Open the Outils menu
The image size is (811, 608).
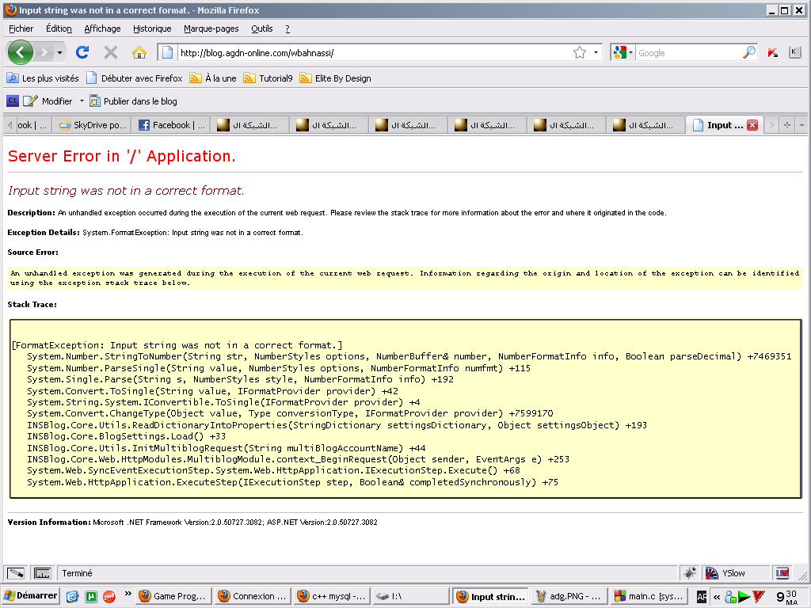[x=261, y=28]
